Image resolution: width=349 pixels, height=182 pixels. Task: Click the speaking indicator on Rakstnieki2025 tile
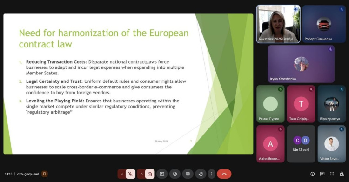296,9
